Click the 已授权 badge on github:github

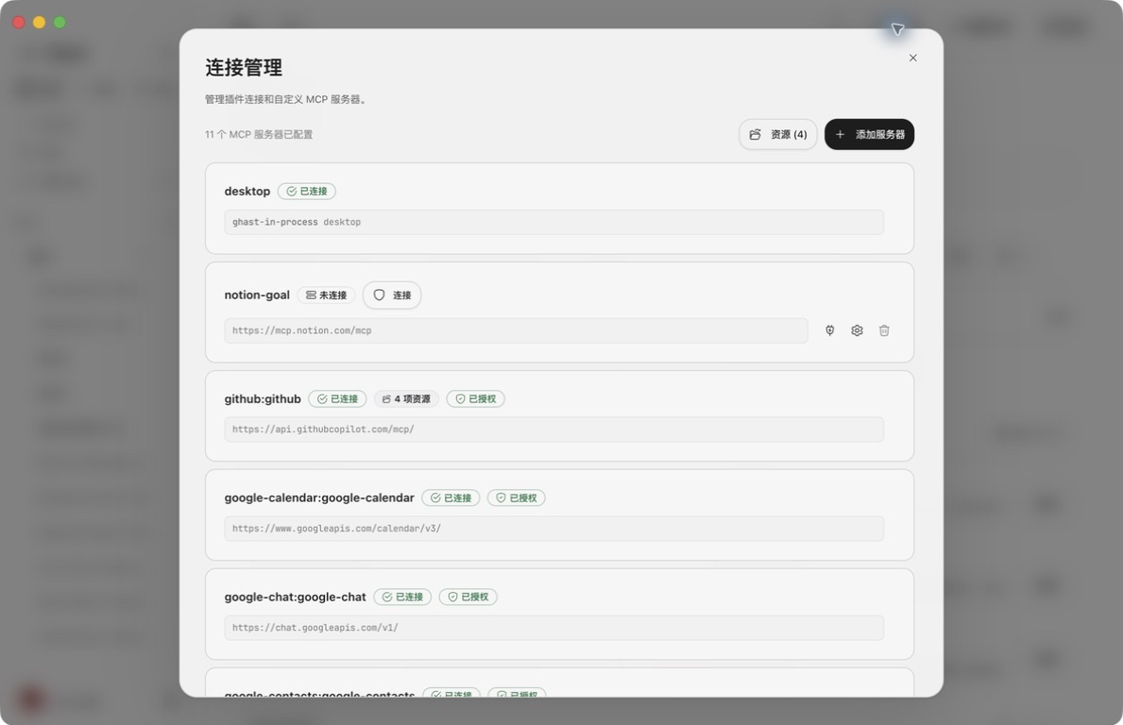click(476, 398)
